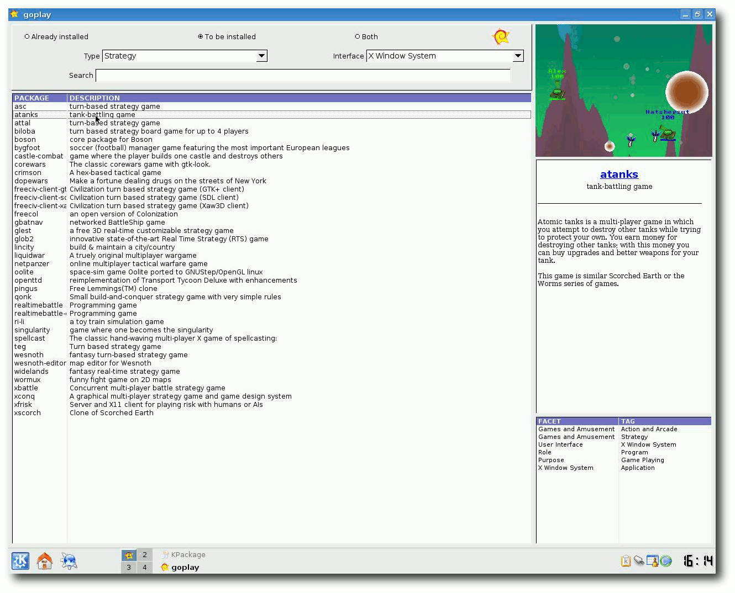This screenshot has height=593, width=735.
Task: Open the Interface dropdown showing X Window System
Action: 445,56
